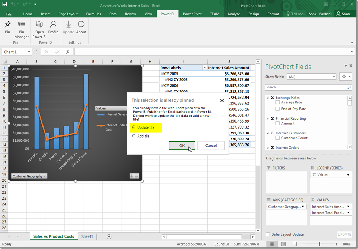Open the Name Box dropdown
This screenshot has width=358, height=249.
click(x=29, y=52)
